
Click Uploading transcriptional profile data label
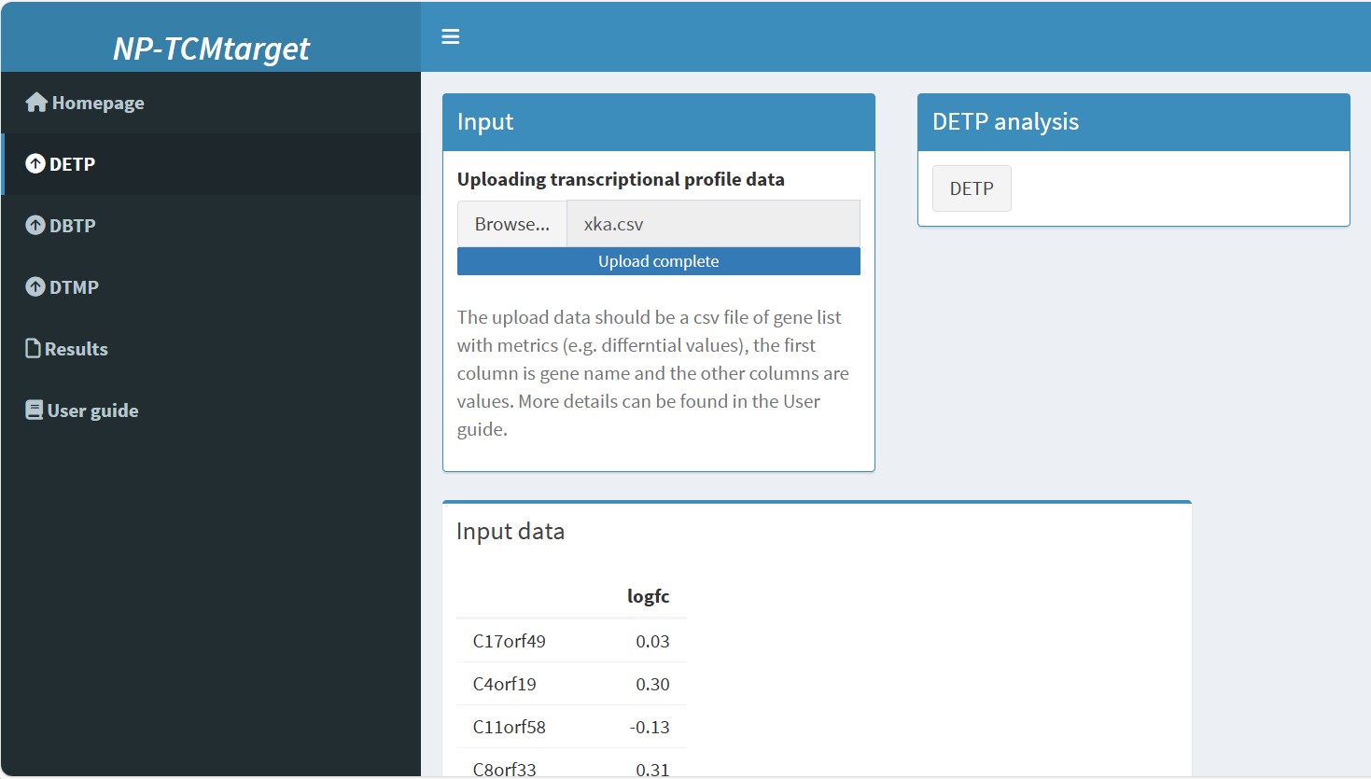[621, 179]
